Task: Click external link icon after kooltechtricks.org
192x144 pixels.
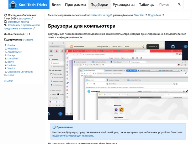Action: coord(111,15)
